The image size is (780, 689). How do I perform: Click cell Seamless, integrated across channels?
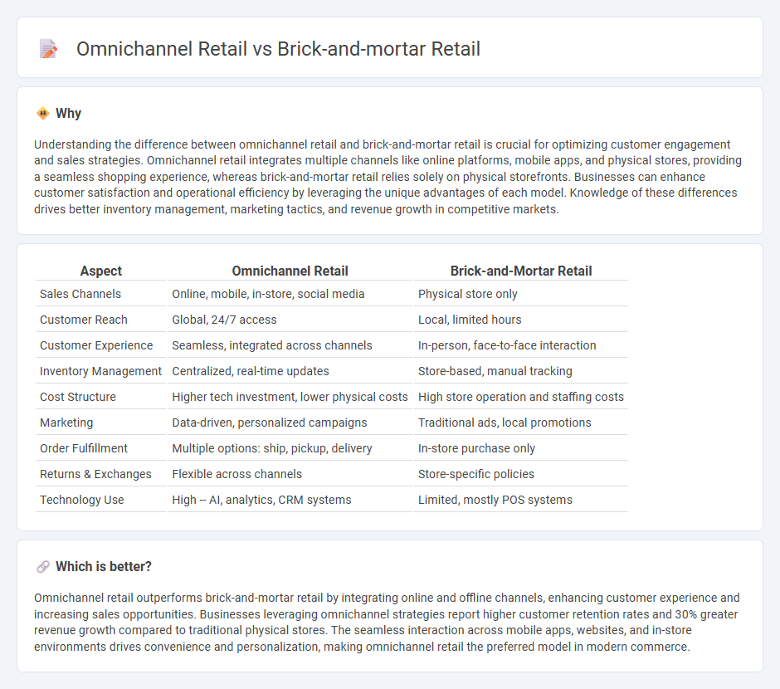(x=272, y=345)
